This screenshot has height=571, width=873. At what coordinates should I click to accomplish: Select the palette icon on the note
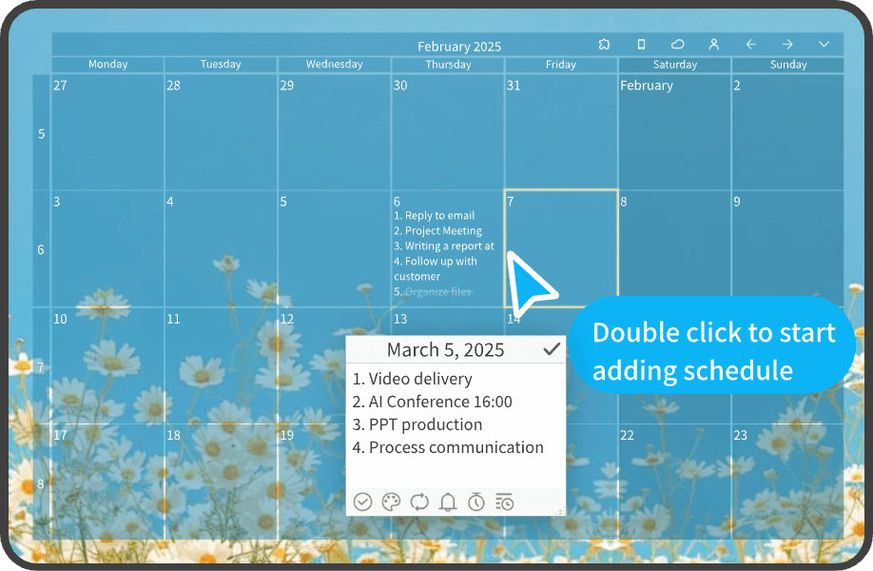coord(391,502)
